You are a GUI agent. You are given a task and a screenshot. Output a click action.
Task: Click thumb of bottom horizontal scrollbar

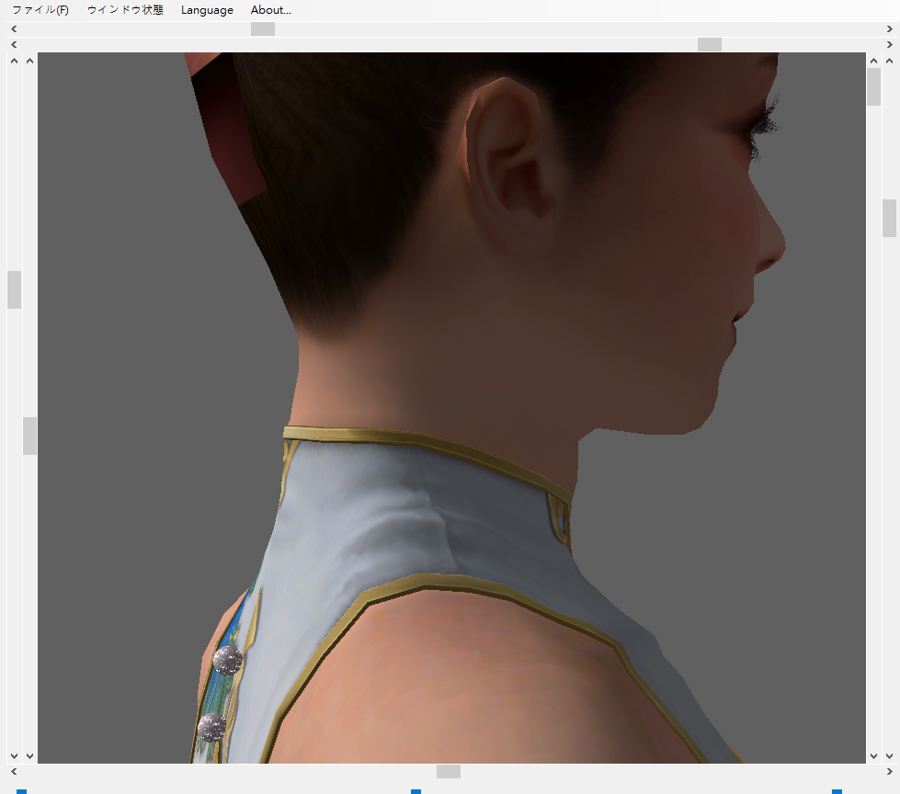(x=449, y=772)
